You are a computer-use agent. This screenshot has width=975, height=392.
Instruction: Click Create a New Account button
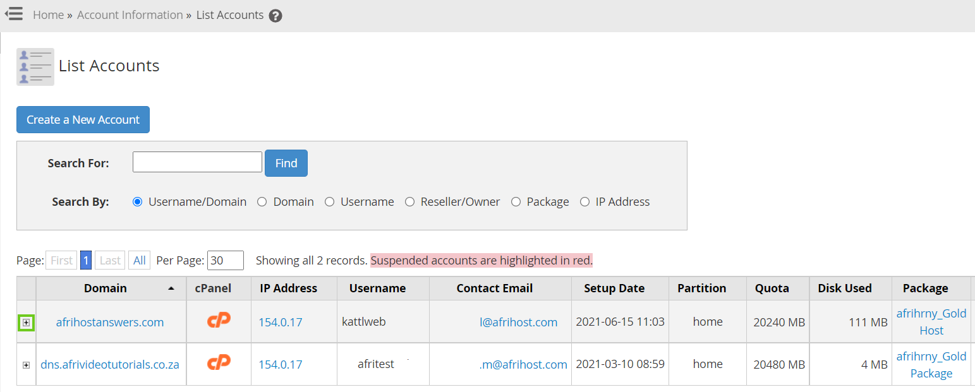tap(83, 120)
